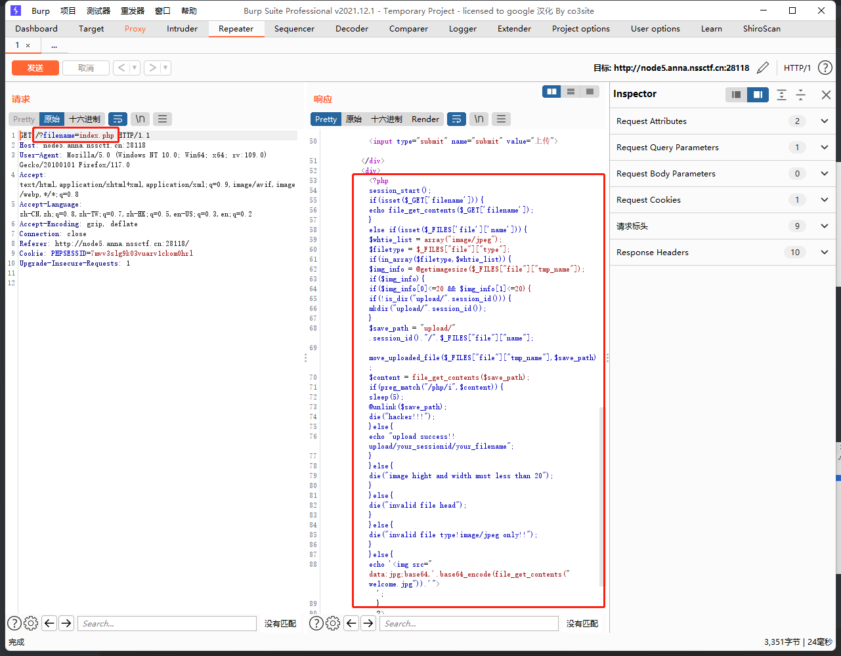Dock Inspector layout to left icon
Image resolution: width=841 pixels, height=656 pixels.
click(736, 94)
